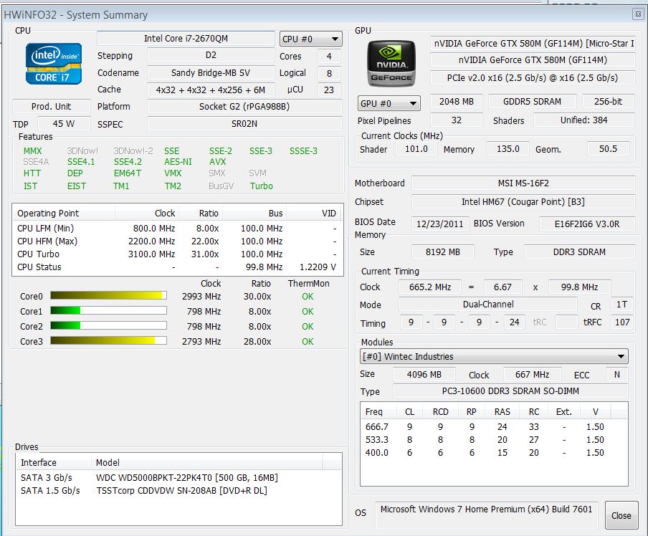Viewport: 648px width, 536px height.
Task: Select the WDC WD5000BPKT-22PK4T0 drive row
Action: tap(179, 478)
